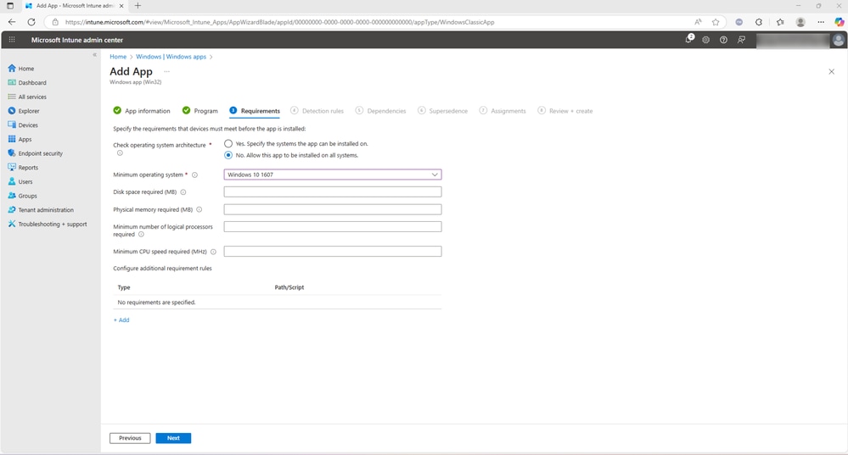The image size is (848, 455).
Task: Open a new browser tab
Action: click(138, 5)
